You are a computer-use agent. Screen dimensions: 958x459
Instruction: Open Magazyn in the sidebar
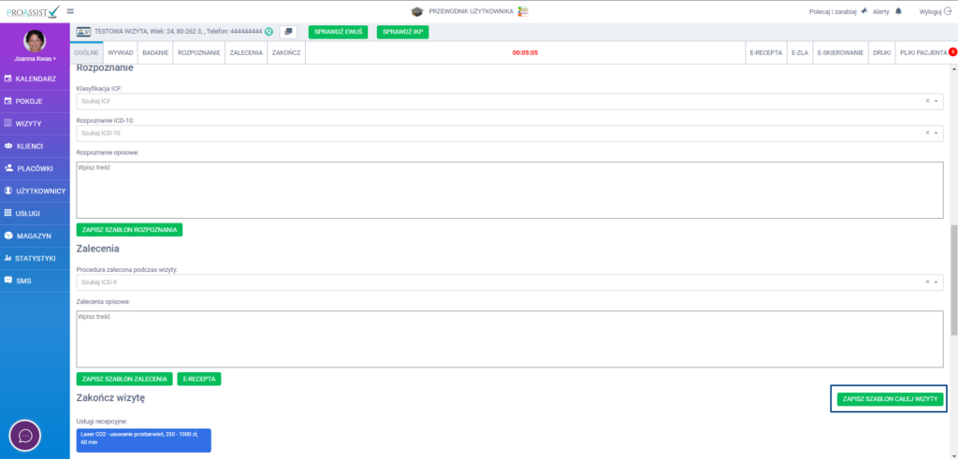point(33,236)
